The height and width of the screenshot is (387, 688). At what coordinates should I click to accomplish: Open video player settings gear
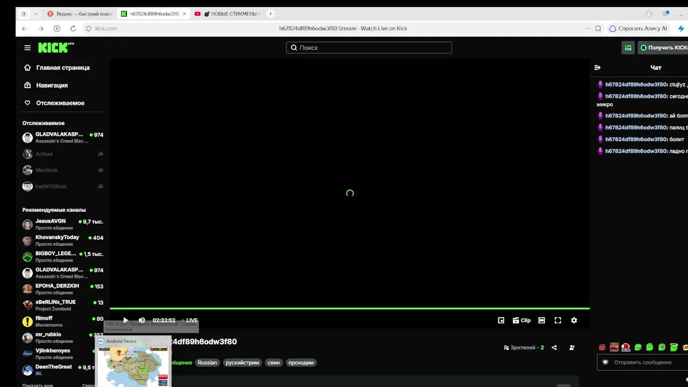(574, 320)
